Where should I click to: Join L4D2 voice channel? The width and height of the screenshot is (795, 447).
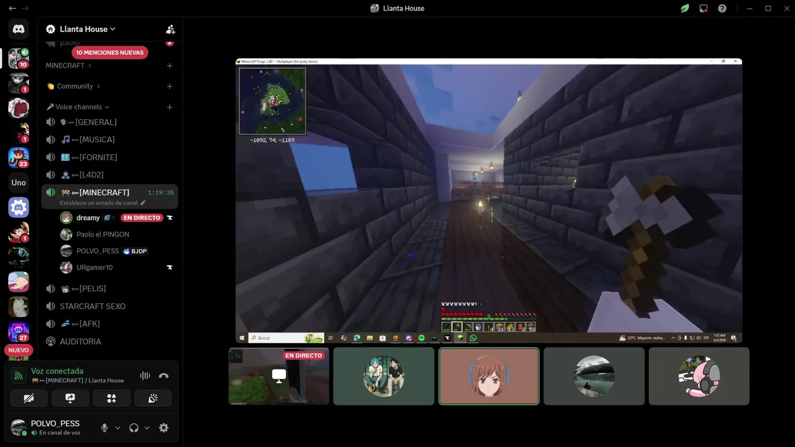click(110, 174)
